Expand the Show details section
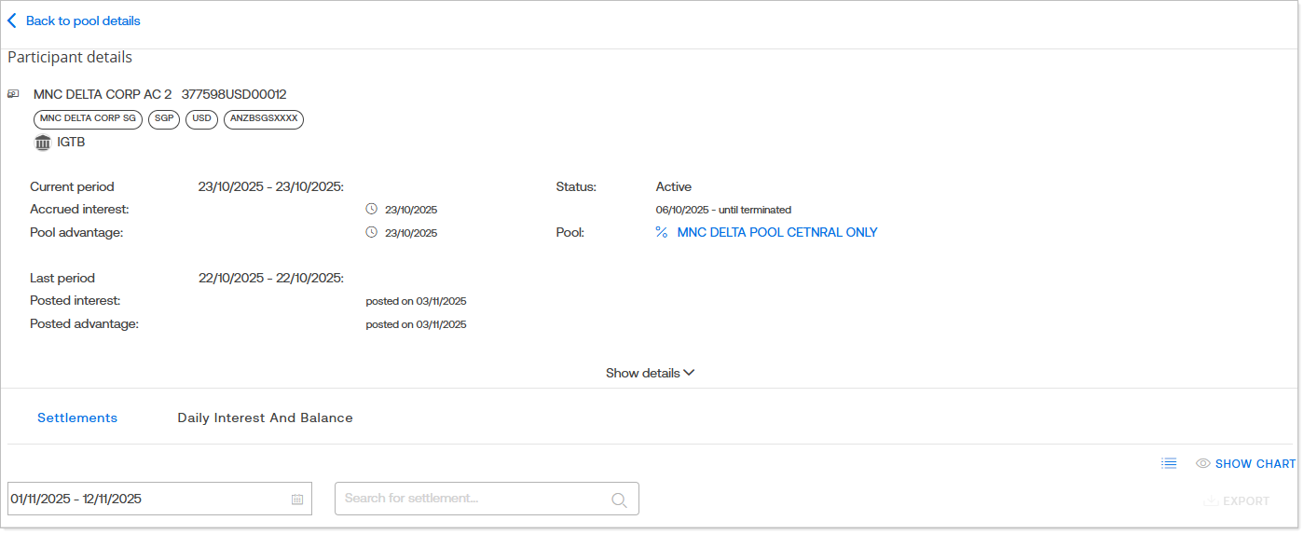The width and height of the screenshot is (1304, 534). (650, 373)
